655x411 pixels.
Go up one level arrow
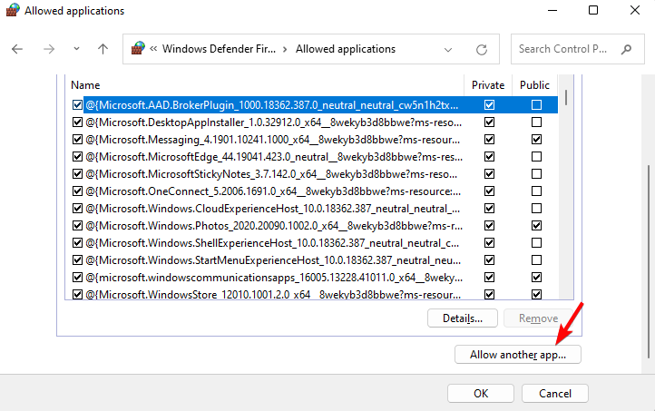103,49
